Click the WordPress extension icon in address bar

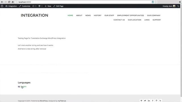[153, 2]
